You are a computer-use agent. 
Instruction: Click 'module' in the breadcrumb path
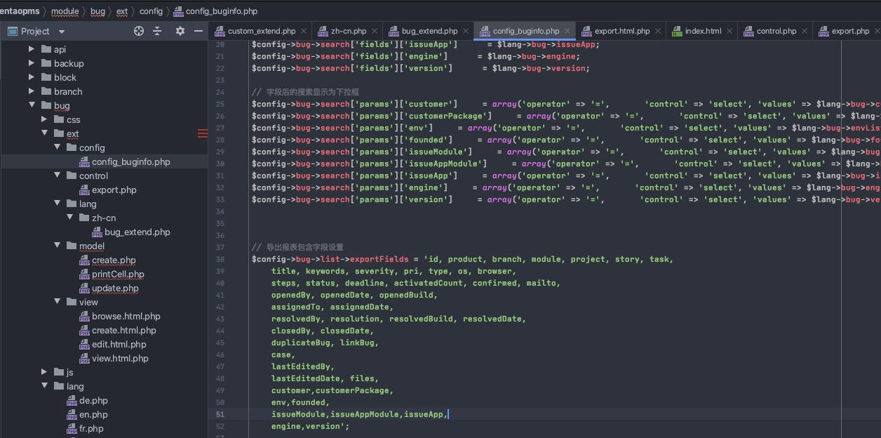coord(65,11)
